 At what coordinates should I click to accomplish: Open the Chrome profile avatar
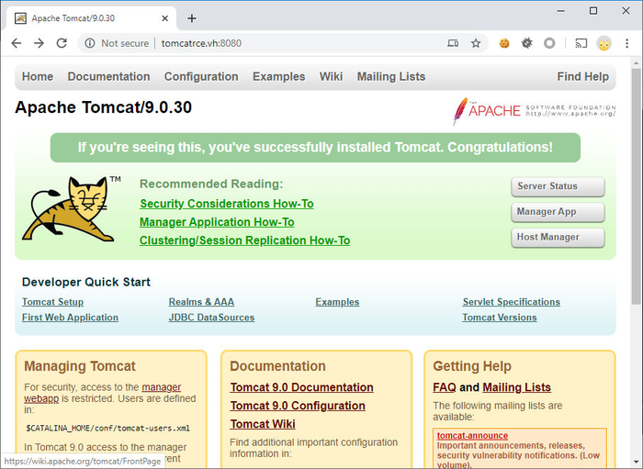pos(604,43)
